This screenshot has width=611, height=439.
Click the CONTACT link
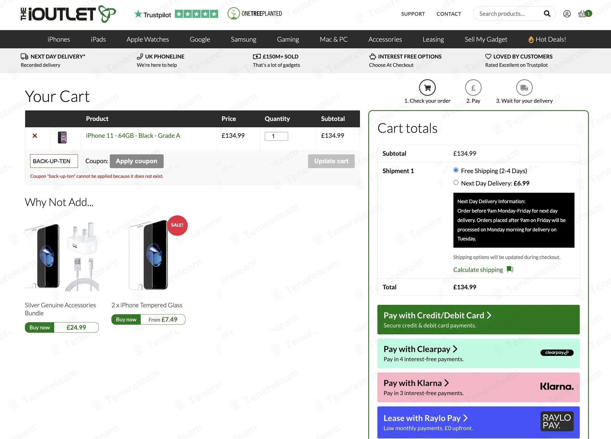coord(449,14)
